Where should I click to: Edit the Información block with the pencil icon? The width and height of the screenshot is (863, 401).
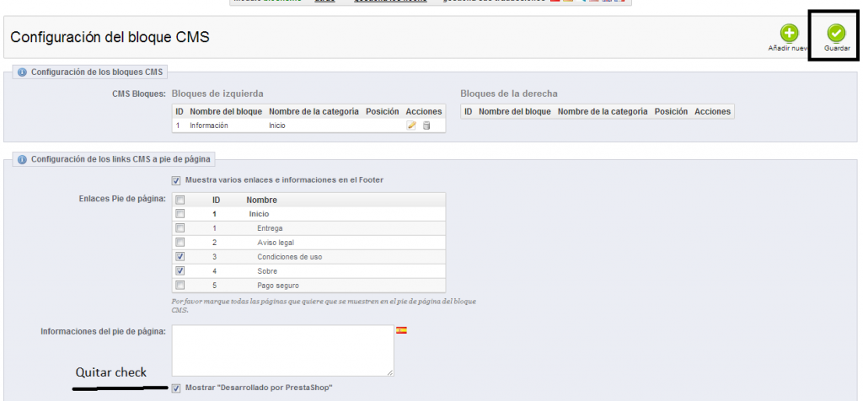click(411, 126)
